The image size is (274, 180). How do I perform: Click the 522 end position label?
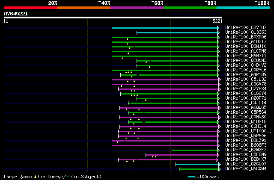pyautogui.click(x=216, y=21)
